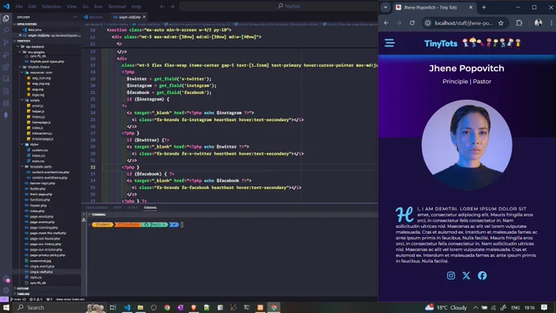Go forward in the VS Code editor history
This screenshot has height=313, width=556.
coord(172,7)
